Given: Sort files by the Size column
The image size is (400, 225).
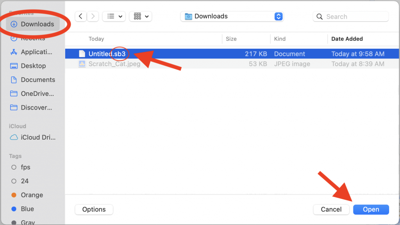Looking at the screenshot, I should point(231,39).
